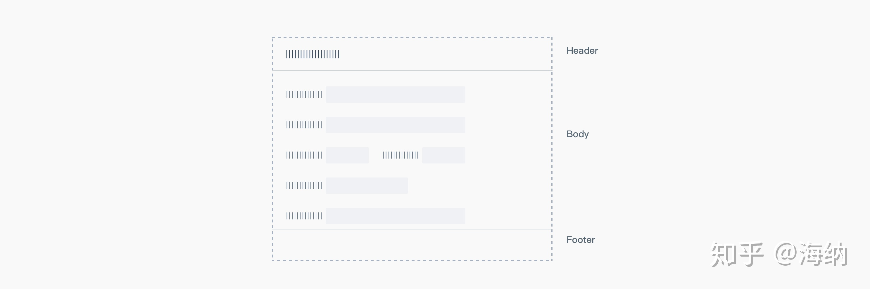870x289 pixels.
Task: Click the Footer annotation text
Action: tap(581, 240)
